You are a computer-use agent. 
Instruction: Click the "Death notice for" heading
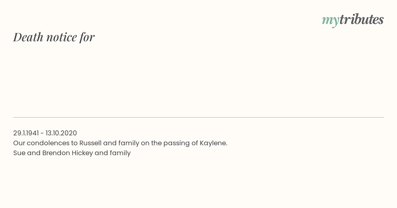click(x=54, y=37)
